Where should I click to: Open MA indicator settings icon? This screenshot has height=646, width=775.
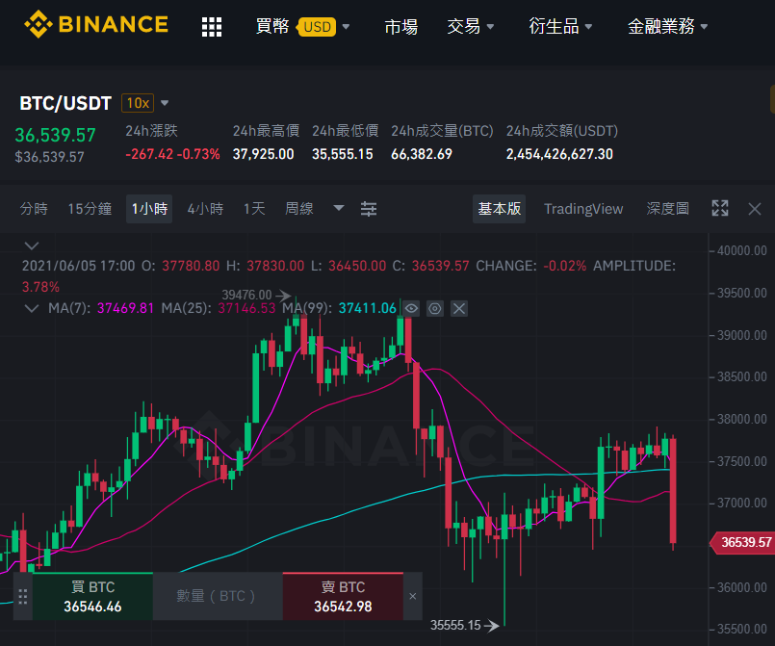[435, 309]
